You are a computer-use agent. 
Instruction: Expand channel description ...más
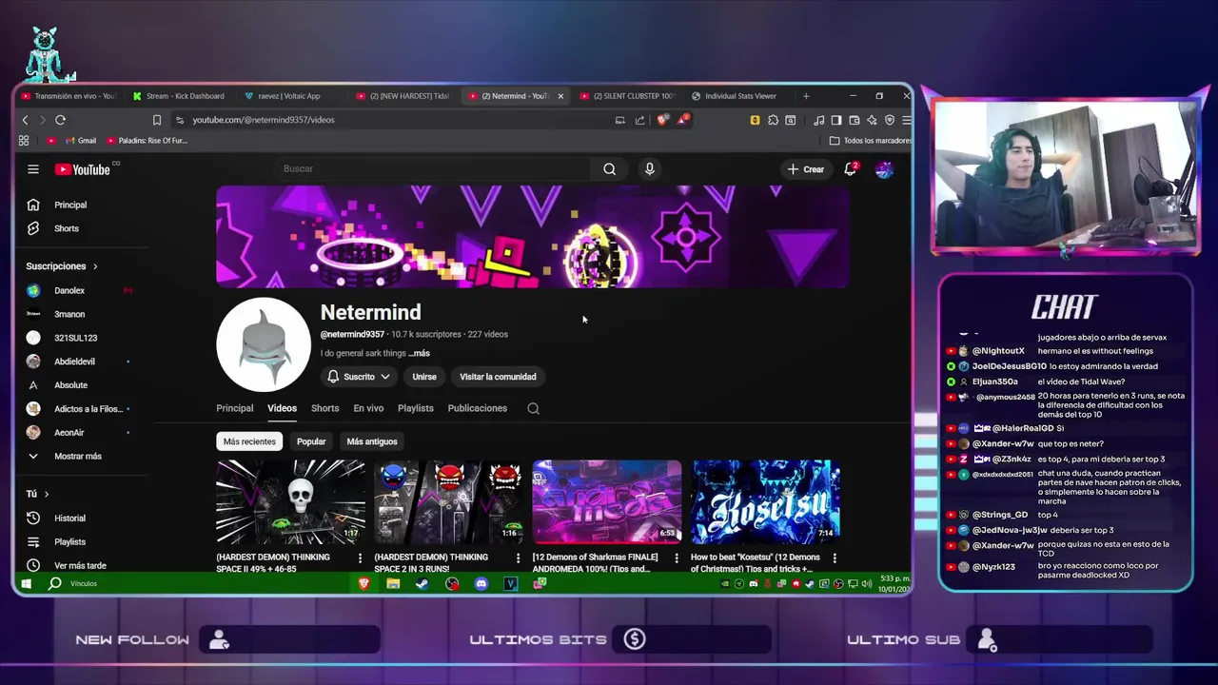click(419, 353)
